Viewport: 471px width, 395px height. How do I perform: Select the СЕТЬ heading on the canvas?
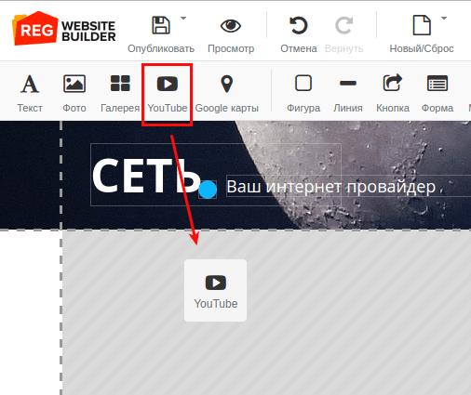146,176
